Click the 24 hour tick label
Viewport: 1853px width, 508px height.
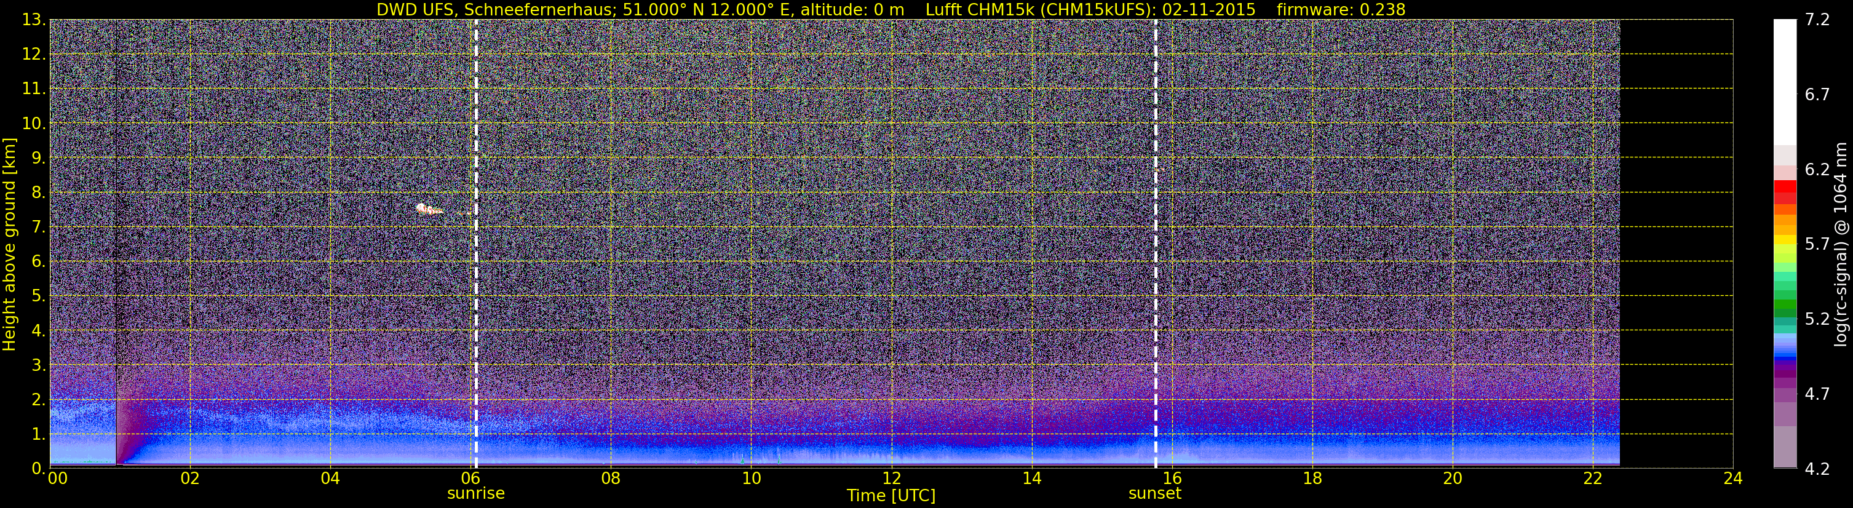click(1733, 478)
